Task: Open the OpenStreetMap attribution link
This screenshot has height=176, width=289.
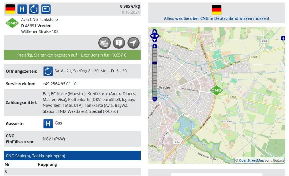Action: tap(251, 160)
